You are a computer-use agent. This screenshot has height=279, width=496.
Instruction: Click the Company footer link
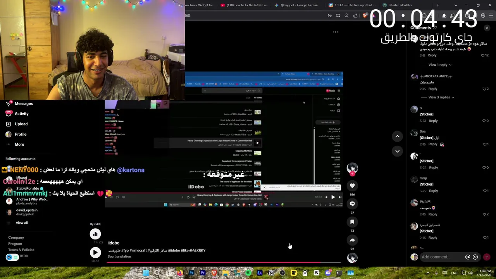coord(16,238)
